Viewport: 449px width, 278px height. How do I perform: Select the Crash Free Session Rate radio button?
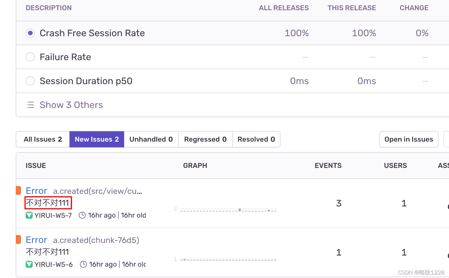tap(30, 33)
